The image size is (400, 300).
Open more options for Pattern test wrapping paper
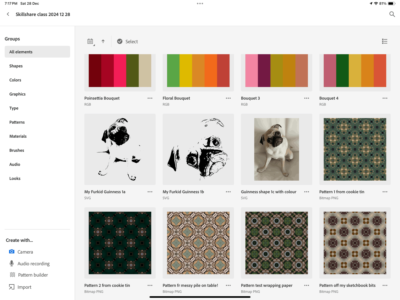click(x=307, y=285)
